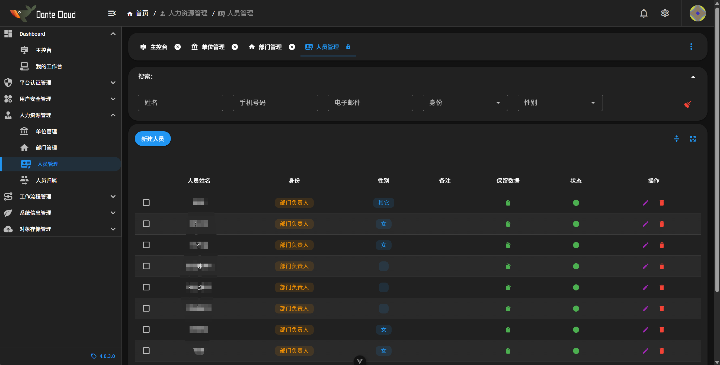Screen dimensions: 720x365
Task: Select the last visible row checkbox
Action: tap(146, 350)
